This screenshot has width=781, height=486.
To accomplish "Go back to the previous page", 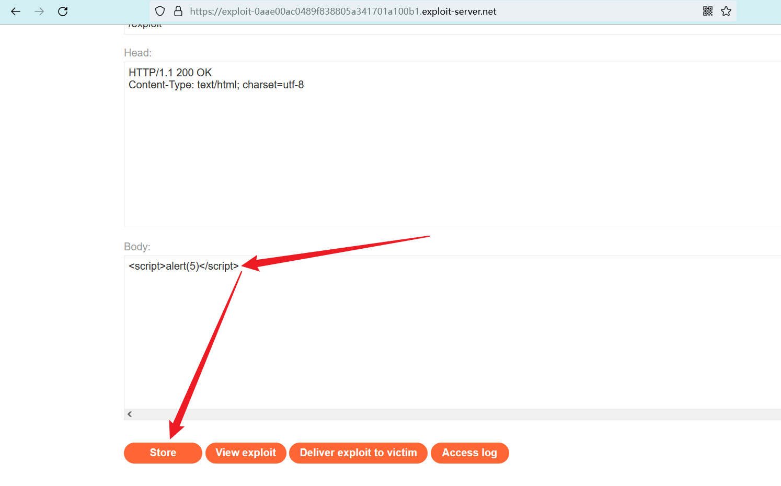I will click(16, 11).
